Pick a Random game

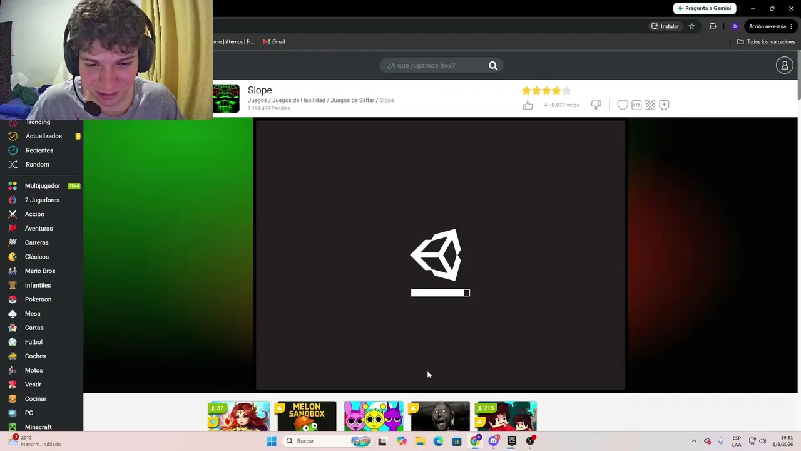pyautogui.click(x=38, y=164)
